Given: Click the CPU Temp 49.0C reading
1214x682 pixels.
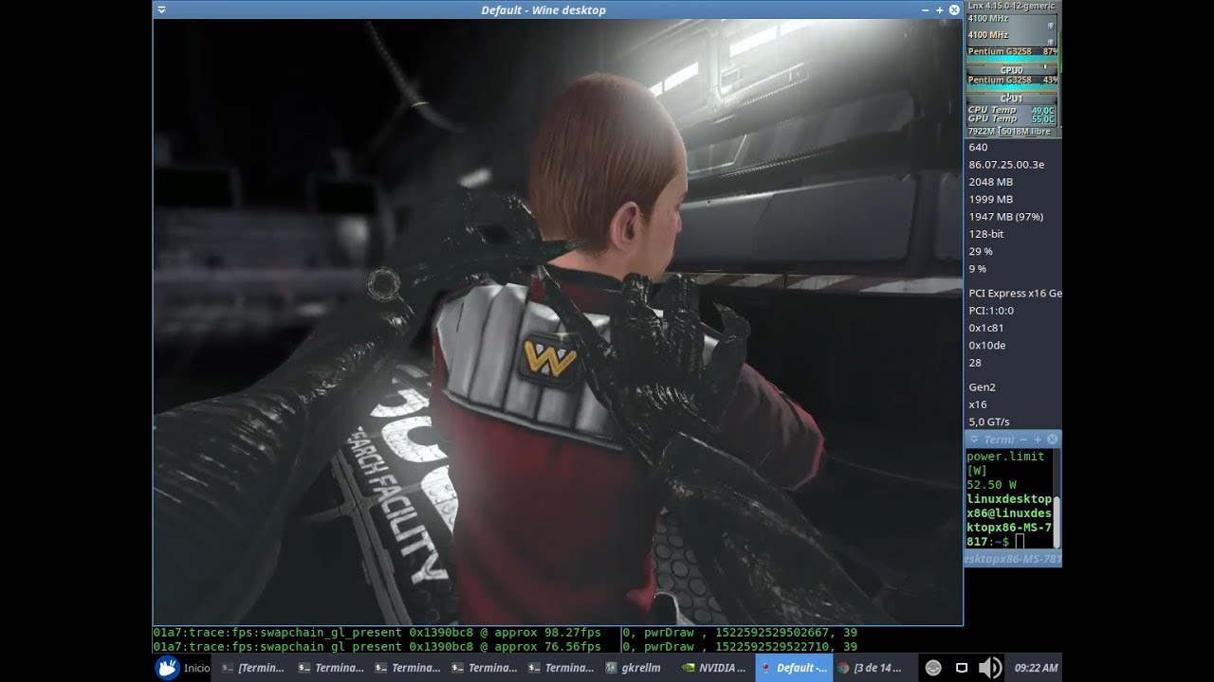Looking at the screenshot, I should (x=1011, y=110).
